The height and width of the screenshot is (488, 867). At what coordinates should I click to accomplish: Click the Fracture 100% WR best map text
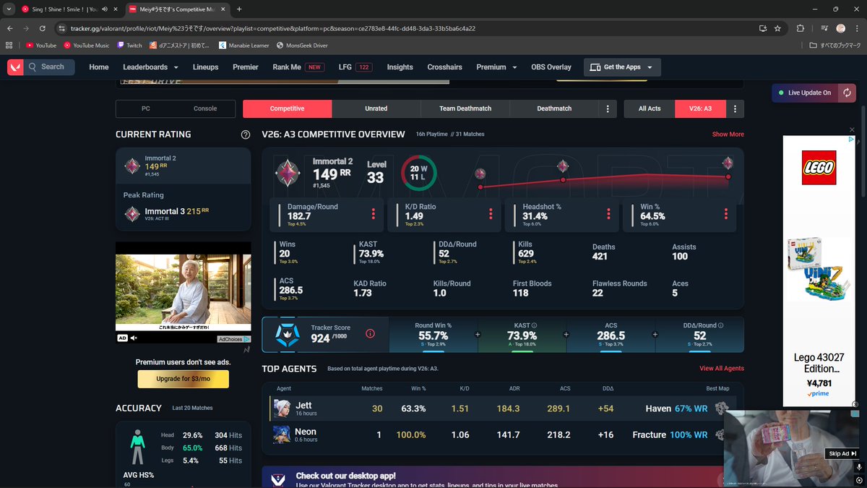point(670,435)
